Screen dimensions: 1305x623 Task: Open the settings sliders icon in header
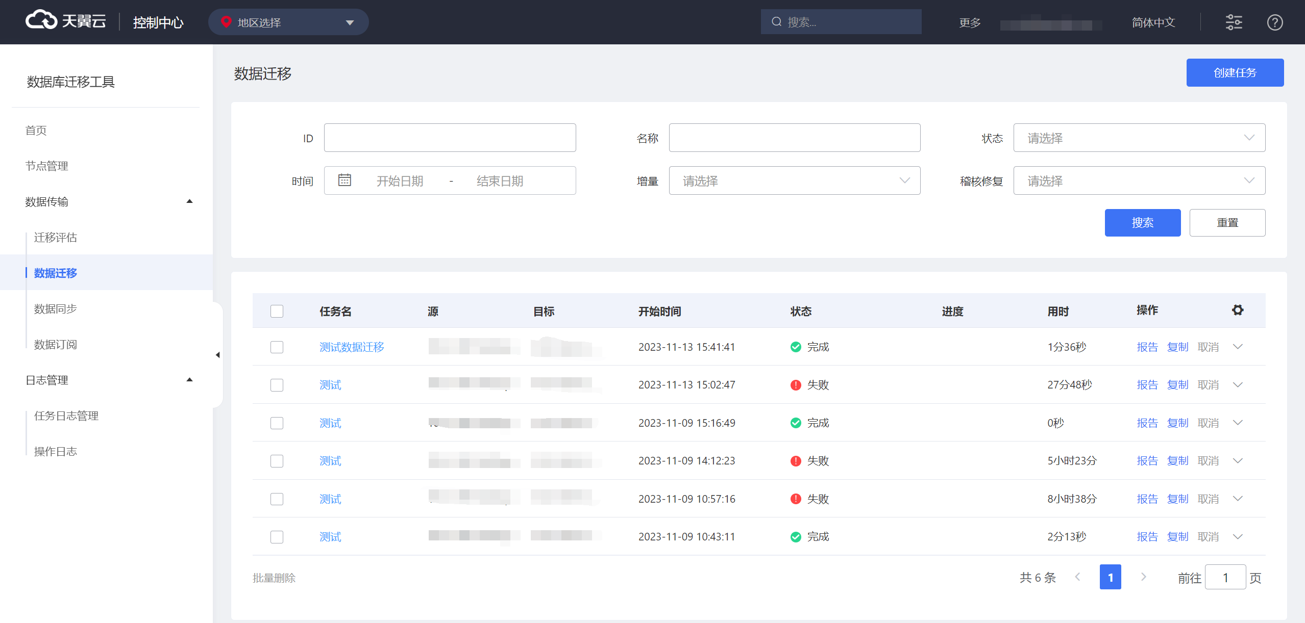tap(1234, 22)
